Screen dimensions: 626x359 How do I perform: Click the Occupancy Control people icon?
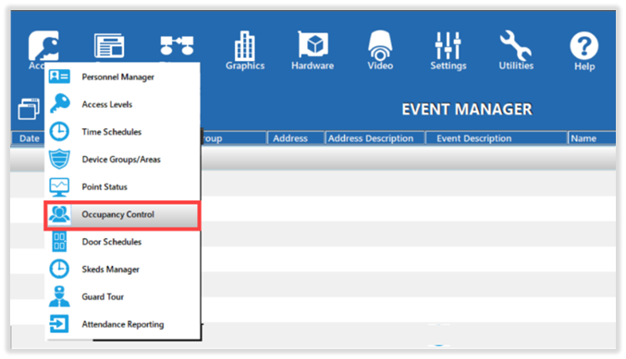(x=59, y=214)
